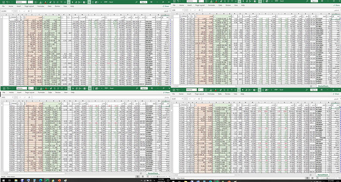The width and height of the screenshot is (341, 182).
Task: Click AutoSum icon in top-left Excel window
Action: tap(93, 2)
